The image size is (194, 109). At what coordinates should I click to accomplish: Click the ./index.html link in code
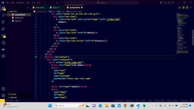[113, 19]
